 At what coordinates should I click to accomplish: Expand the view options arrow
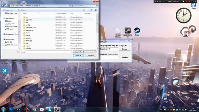[x=87, y=10]
